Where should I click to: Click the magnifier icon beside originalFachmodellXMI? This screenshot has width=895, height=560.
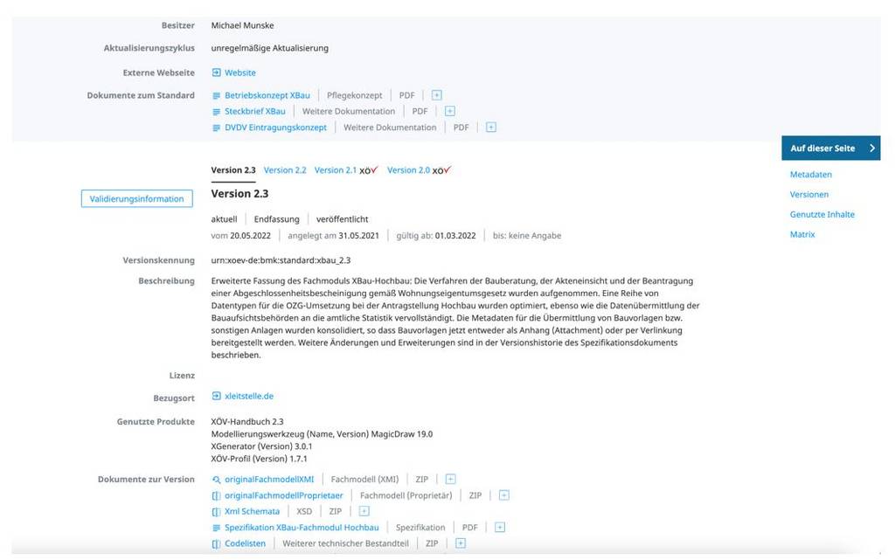217,479
